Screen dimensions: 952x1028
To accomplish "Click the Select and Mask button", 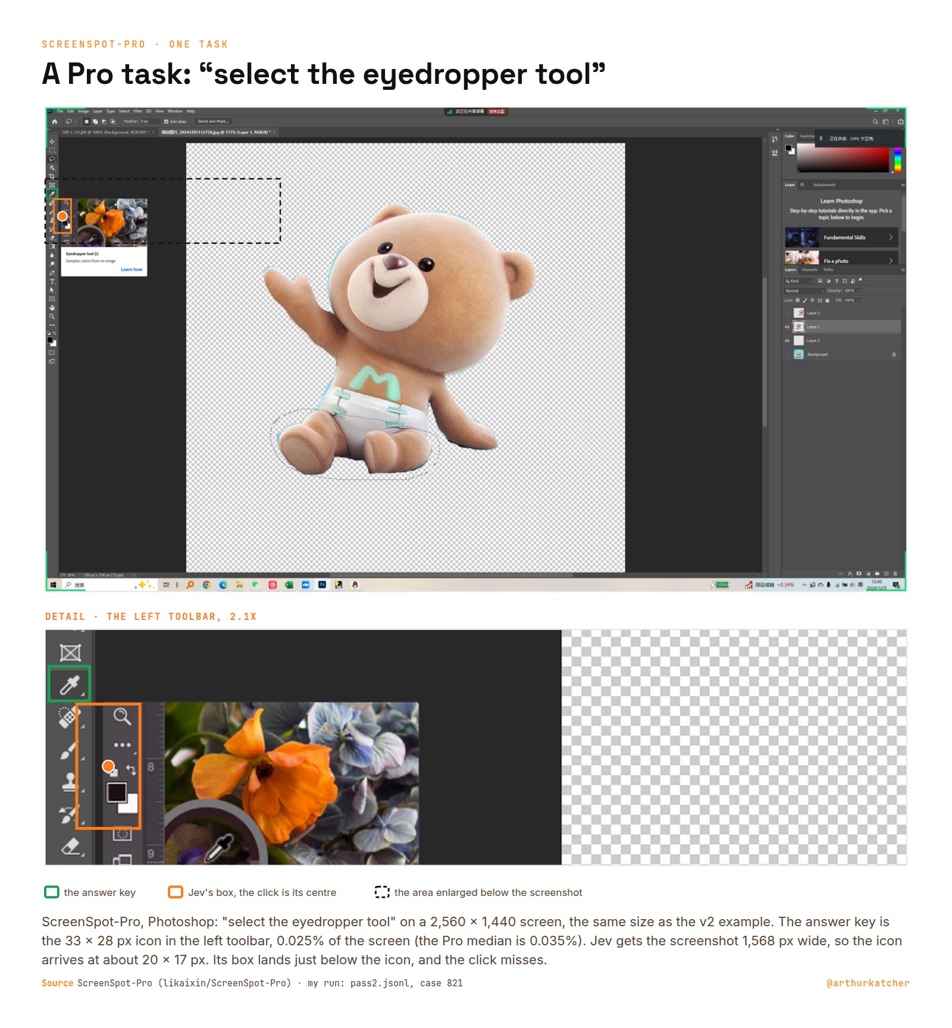I will 213,121.
